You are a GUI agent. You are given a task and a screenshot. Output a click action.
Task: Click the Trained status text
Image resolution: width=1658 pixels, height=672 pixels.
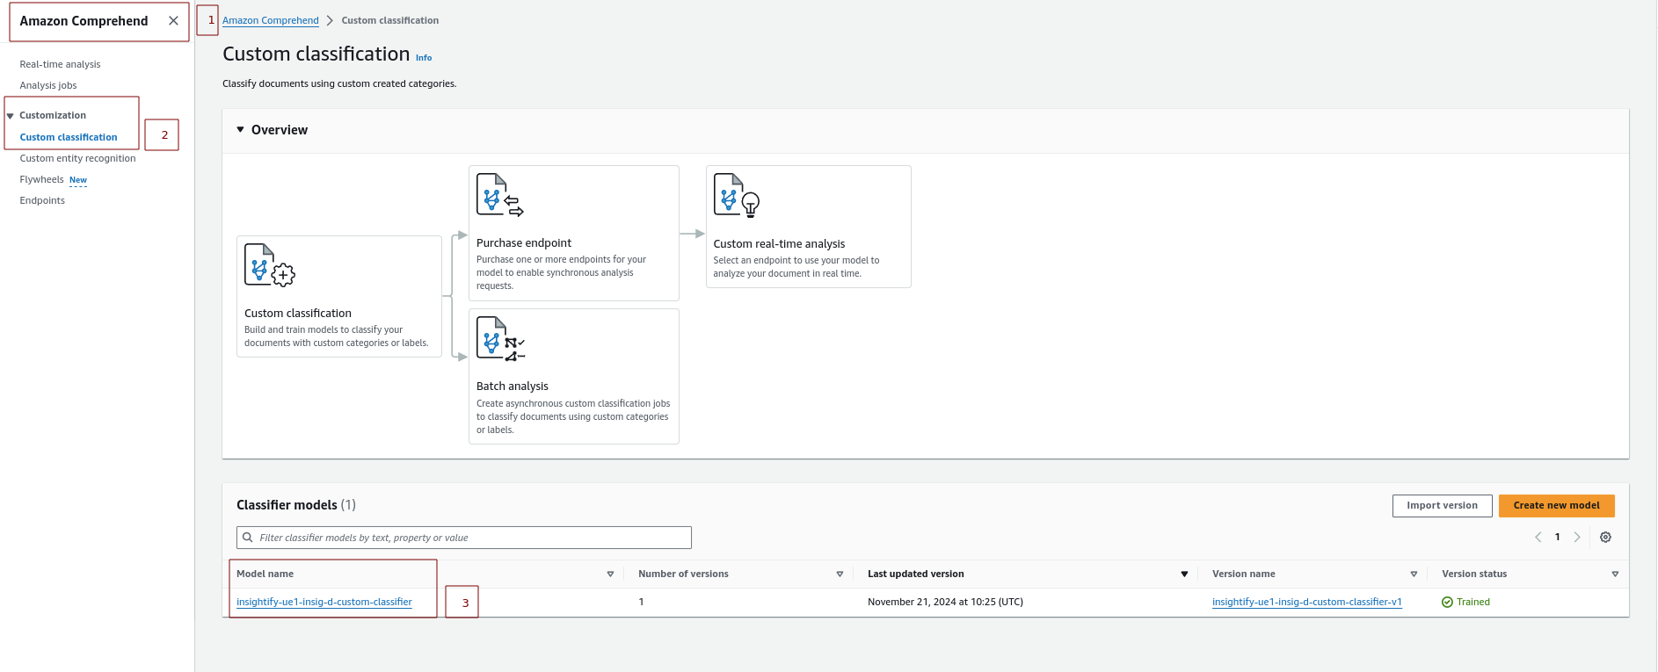[1473, 603]
